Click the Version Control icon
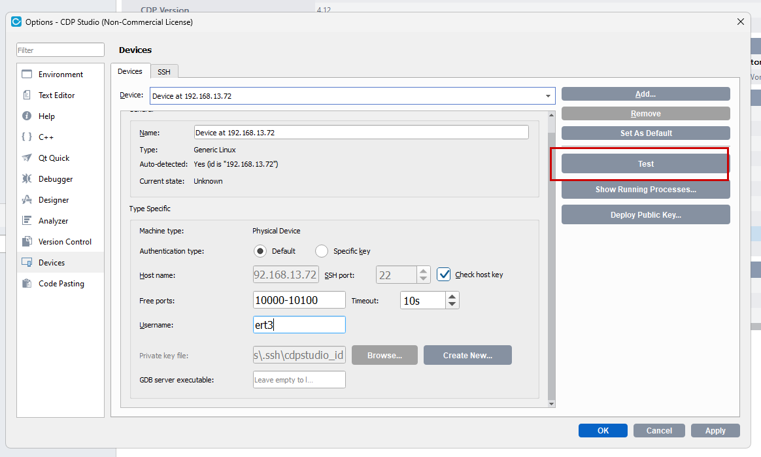 click(x=27, y=241)
